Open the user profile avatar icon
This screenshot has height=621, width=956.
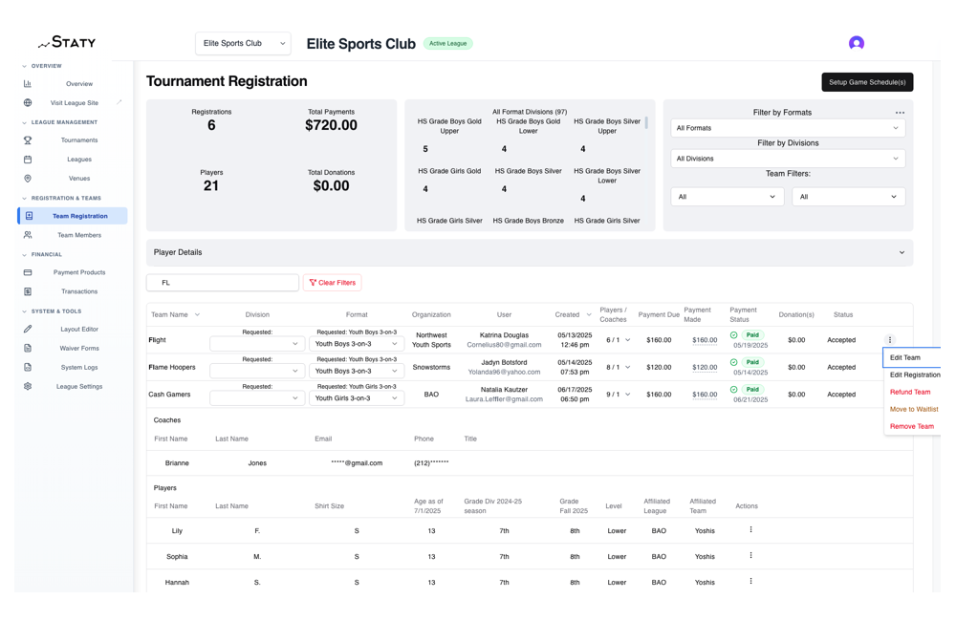point(856,43)
